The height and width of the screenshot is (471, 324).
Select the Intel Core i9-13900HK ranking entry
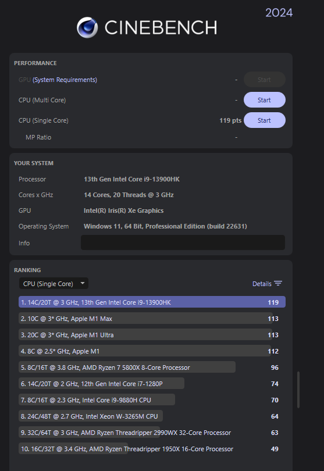point(152,302)
